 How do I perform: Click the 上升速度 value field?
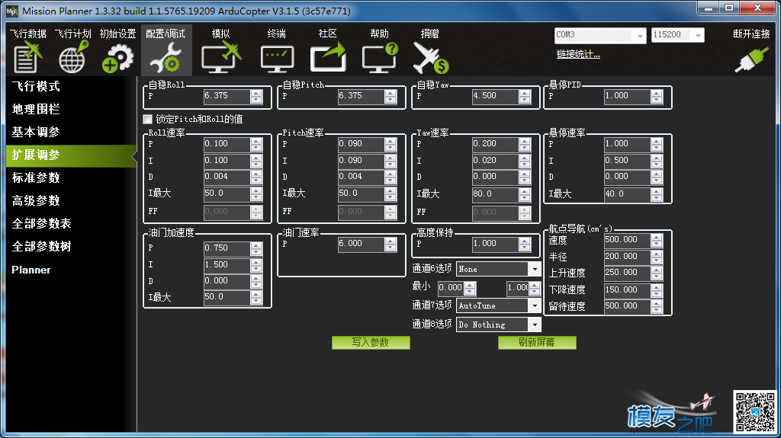coord(627,273)
